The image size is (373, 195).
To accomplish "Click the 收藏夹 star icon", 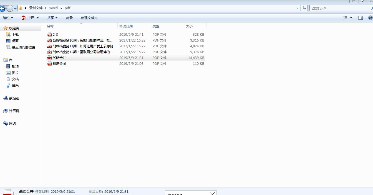I will pos(5,28).
